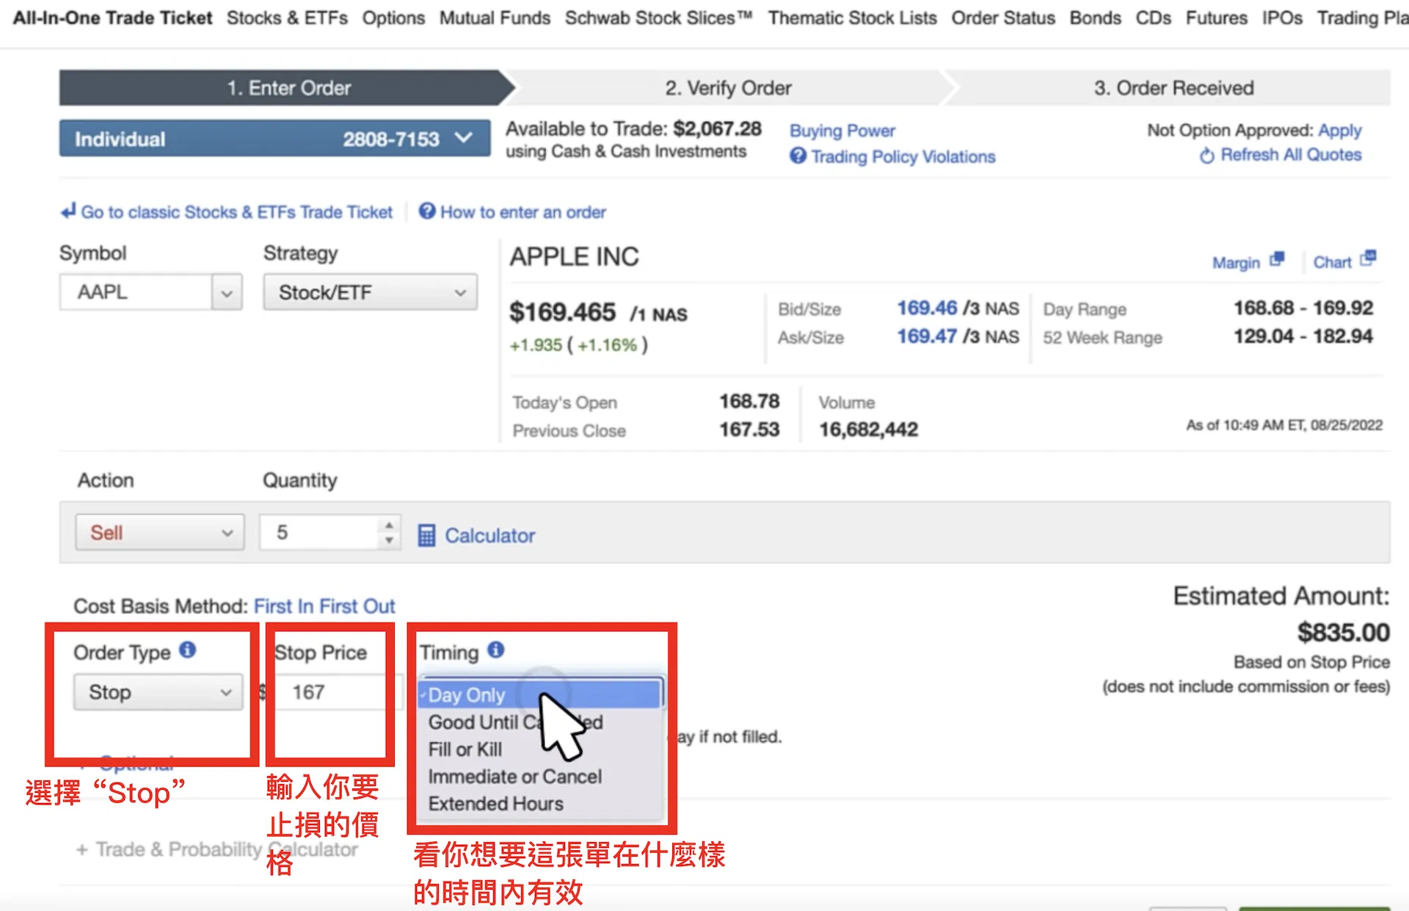Screen dimensions: 1409x911
Task: Open Trading Policy Violations help icon
Action: click(798, 156)
